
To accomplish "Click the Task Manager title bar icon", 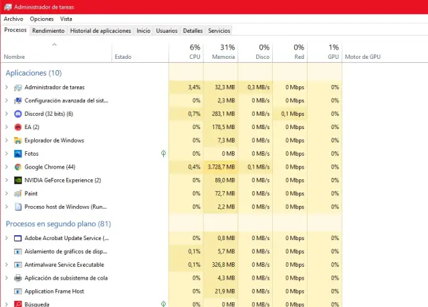I will (x=7, y=7).
